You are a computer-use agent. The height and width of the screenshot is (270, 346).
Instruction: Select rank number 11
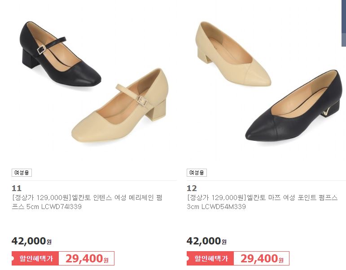click(17, 188)
